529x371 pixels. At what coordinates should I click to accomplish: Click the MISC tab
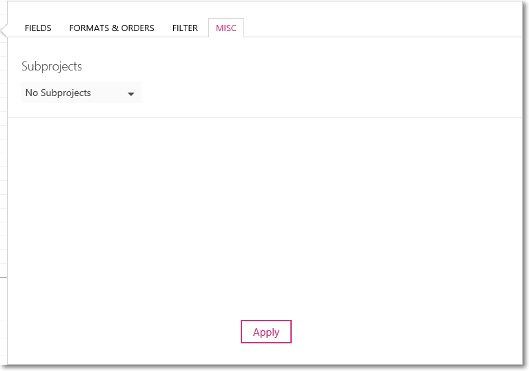pos(226,28)
